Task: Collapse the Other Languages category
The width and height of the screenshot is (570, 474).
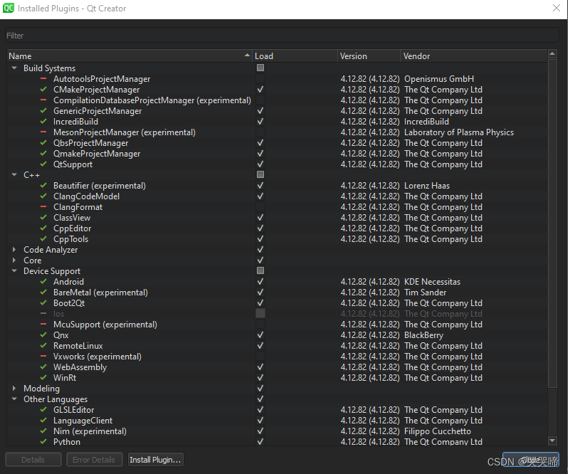Action: (14, 399)
